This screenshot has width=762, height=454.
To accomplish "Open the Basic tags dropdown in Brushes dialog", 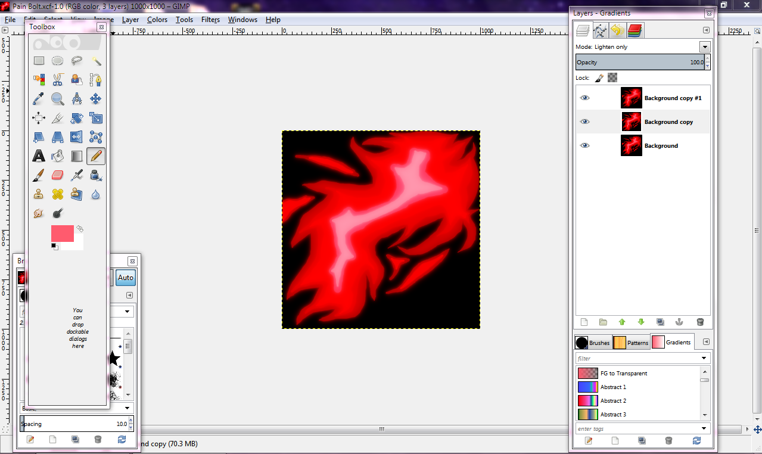I will (127, 408).
